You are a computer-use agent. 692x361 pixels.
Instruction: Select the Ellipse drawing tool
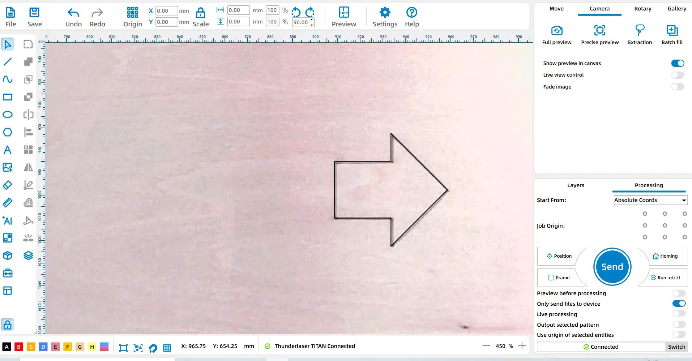pyautogui.click(x=8, y=115)
